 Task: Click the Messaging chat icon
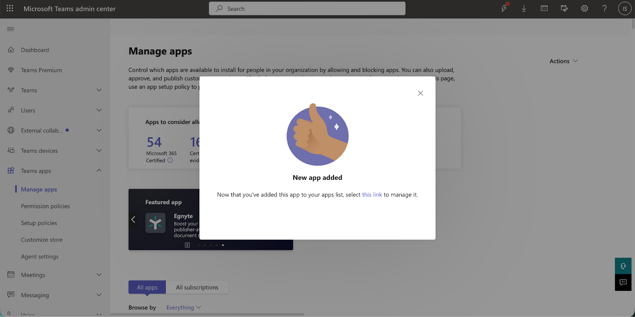11,295
